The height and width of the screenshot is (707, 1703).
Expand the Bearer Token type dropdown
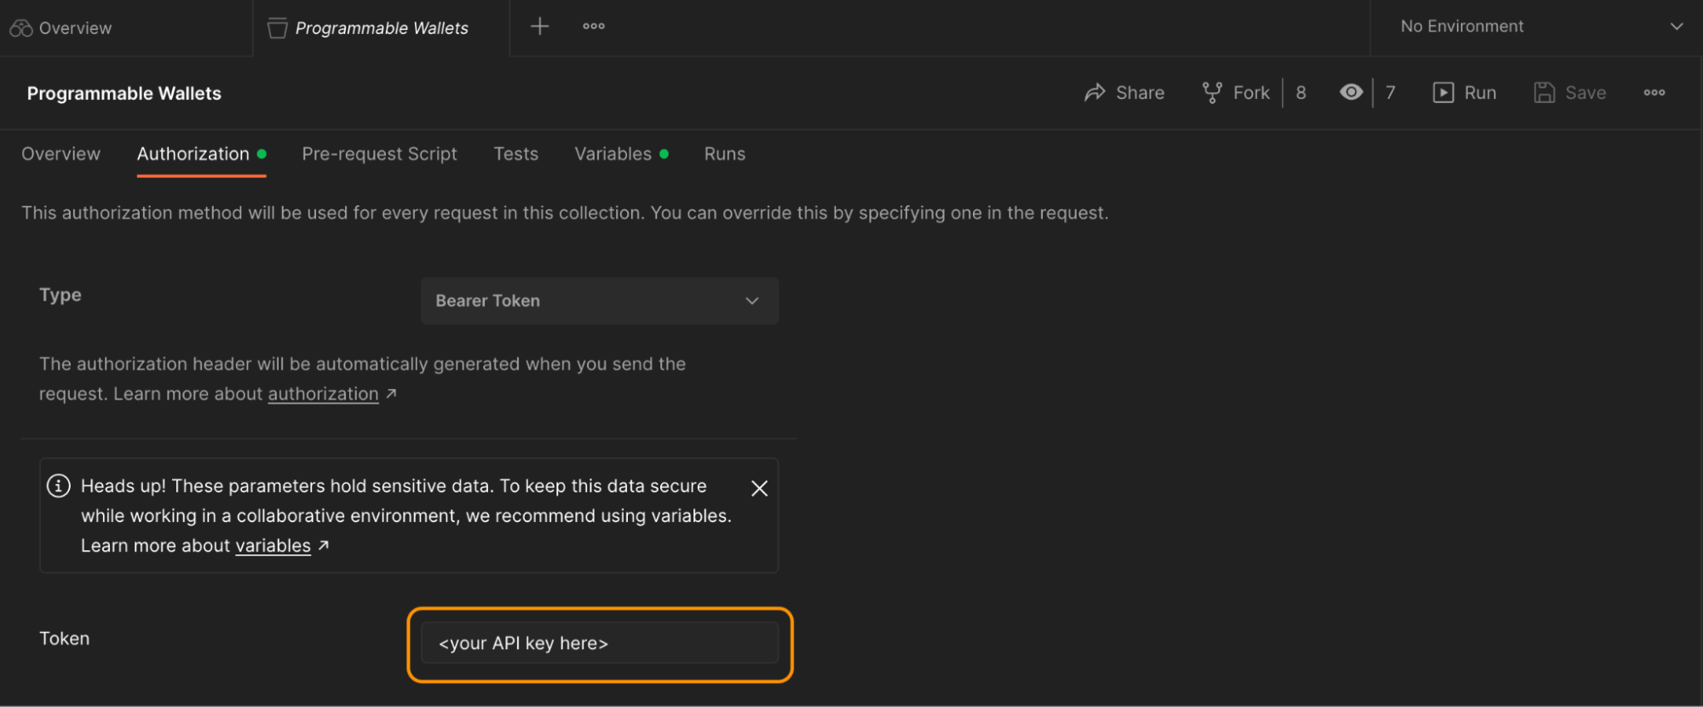(600, 301)
